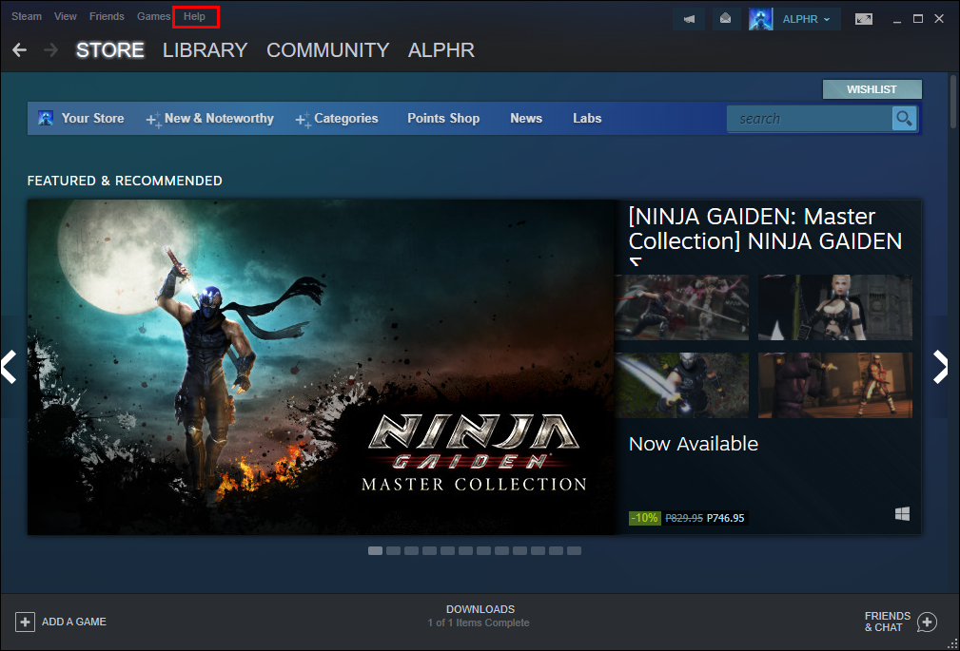960x651 pixels.
Task: Open the Points Shop
Action: pos(443,118)
